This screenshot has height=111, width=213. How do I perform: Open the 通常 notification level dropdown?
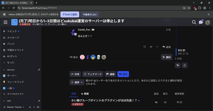77,82
